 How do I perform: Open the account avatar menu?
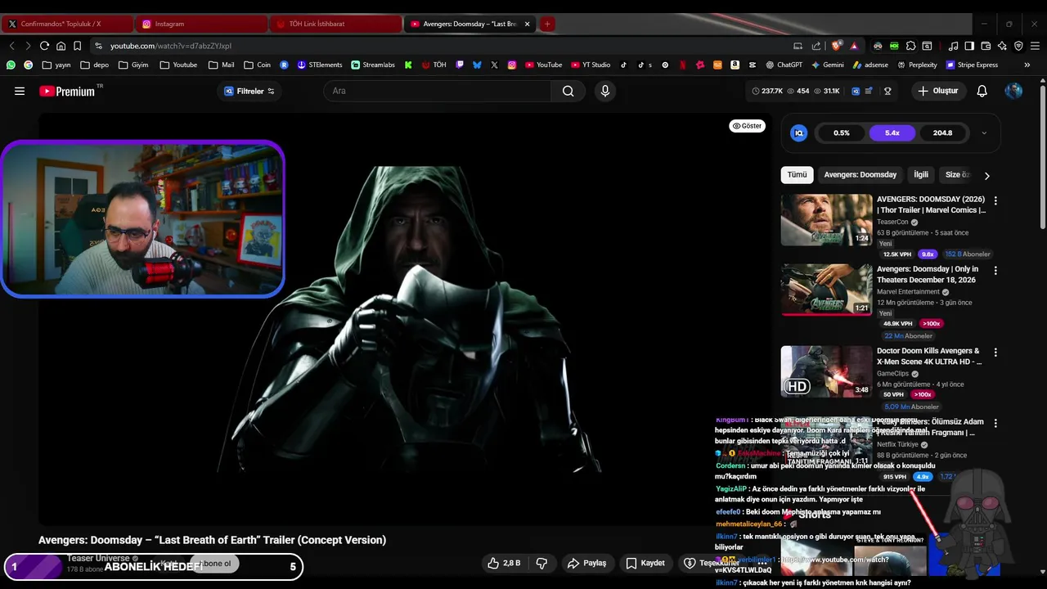[x=1013, y=91]
